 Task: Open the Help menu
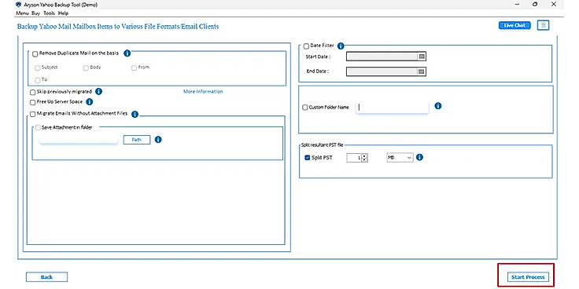click(x=63, y=13)
